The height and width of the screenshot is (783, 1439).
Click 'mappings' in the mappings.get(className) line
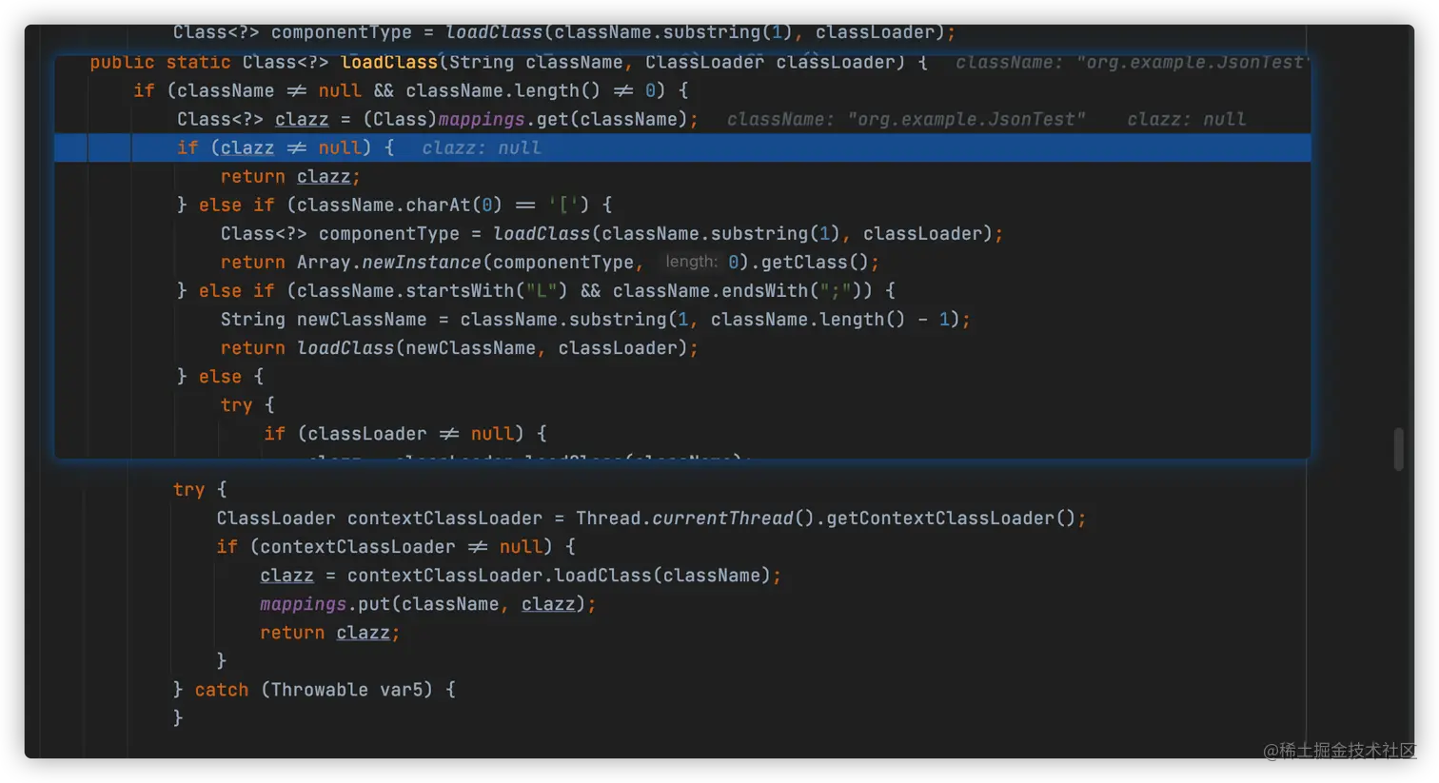481,119
